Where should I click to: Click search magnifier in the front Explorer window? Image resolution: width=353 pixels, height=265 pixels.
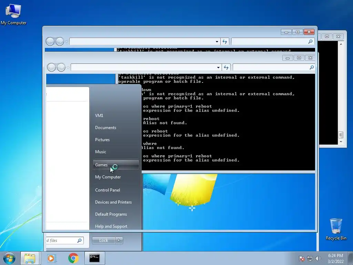point(312,67)
